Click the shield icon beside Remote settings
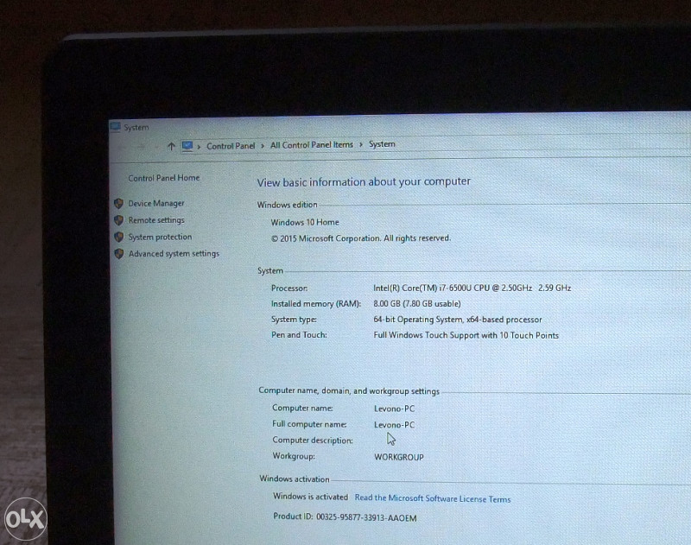The width and height of the screenshot is (691, 545). tap(118, 220)
